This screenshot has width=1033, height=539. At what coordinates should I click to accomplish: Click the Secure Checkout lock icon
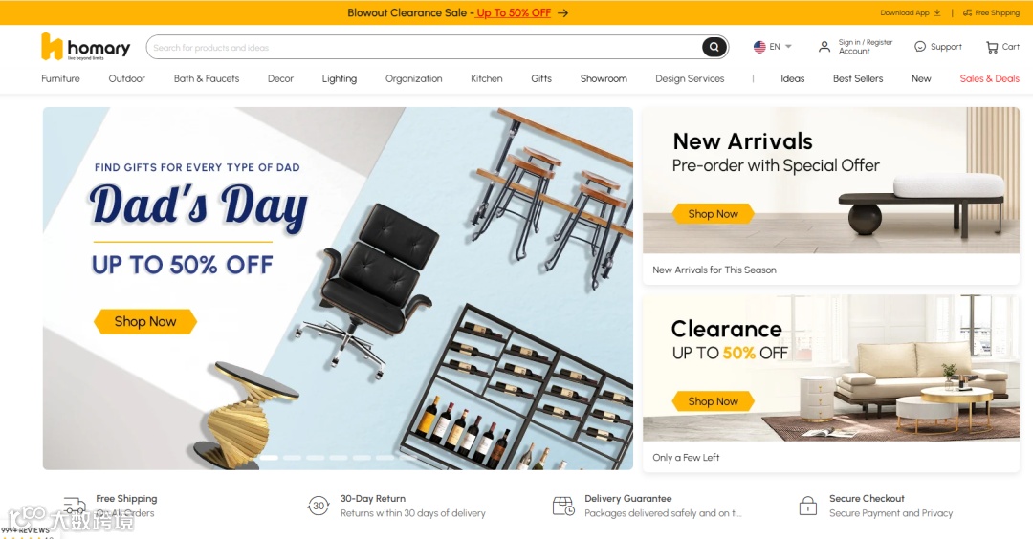tap(807, 506)
